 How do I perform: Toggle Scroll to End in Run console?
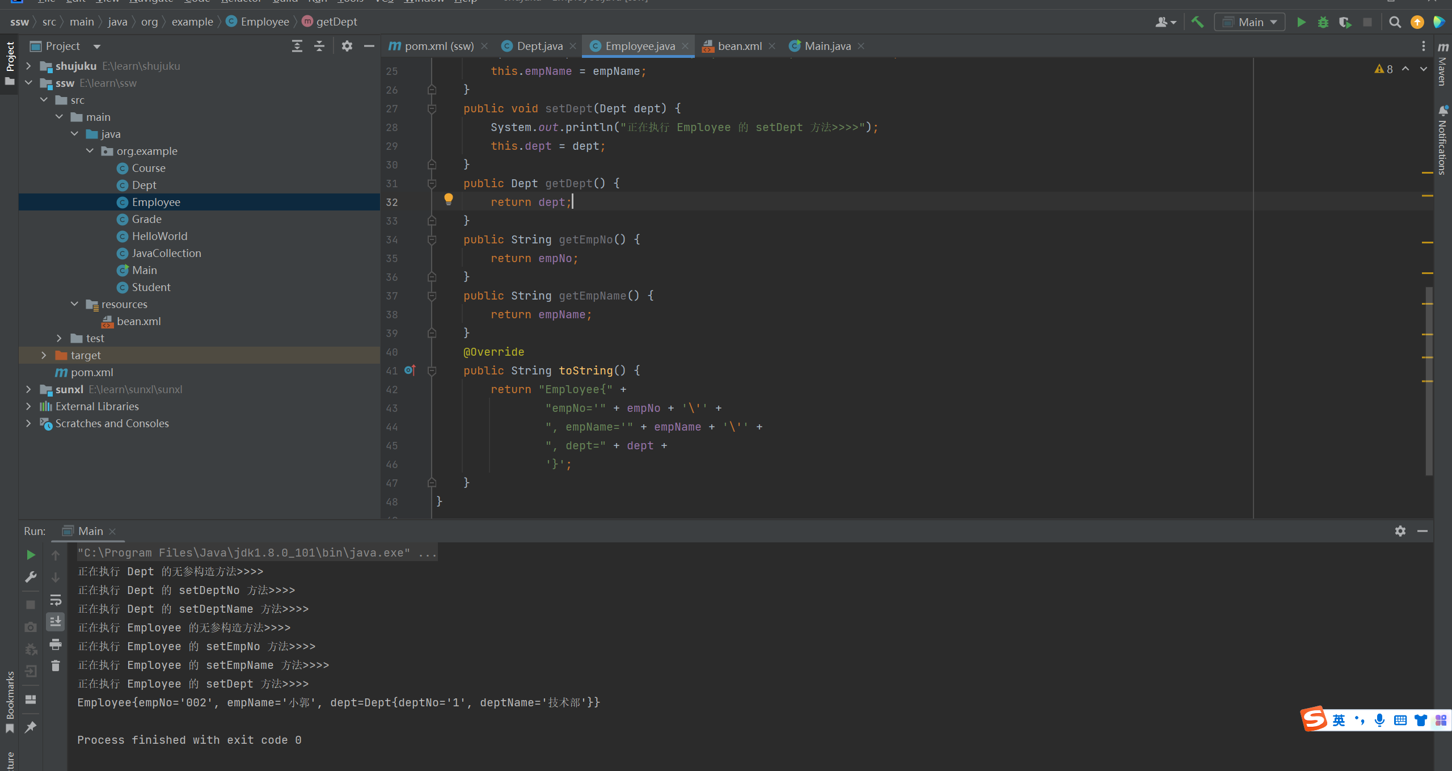coord(55,622)
